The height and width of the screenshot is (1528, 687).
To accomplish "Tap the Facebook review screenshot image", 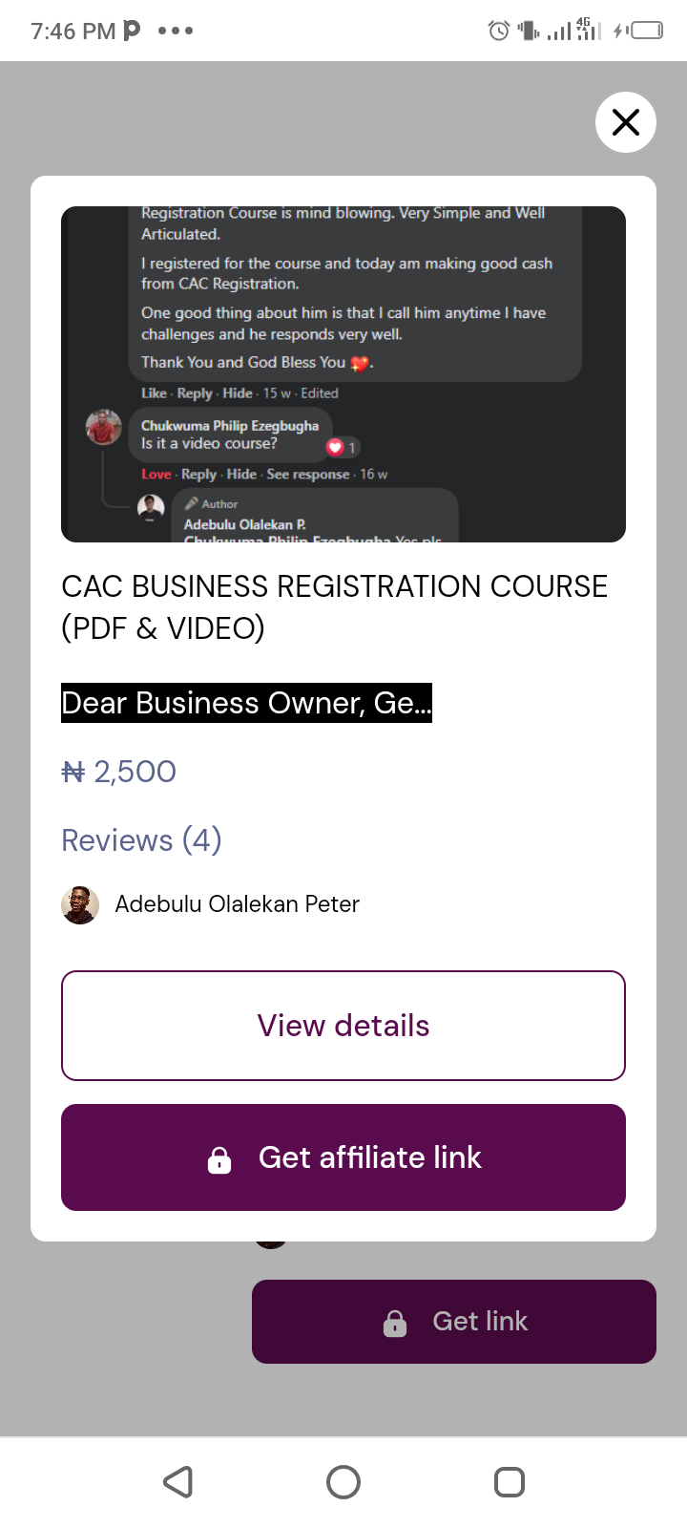I will coord(343,372).
